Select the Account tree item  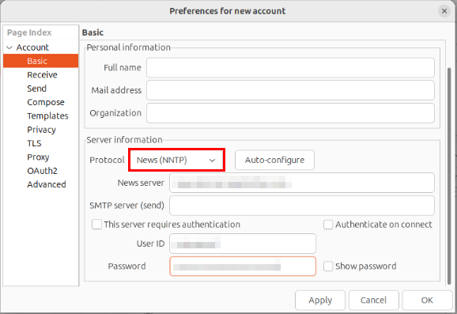point(32,47)
